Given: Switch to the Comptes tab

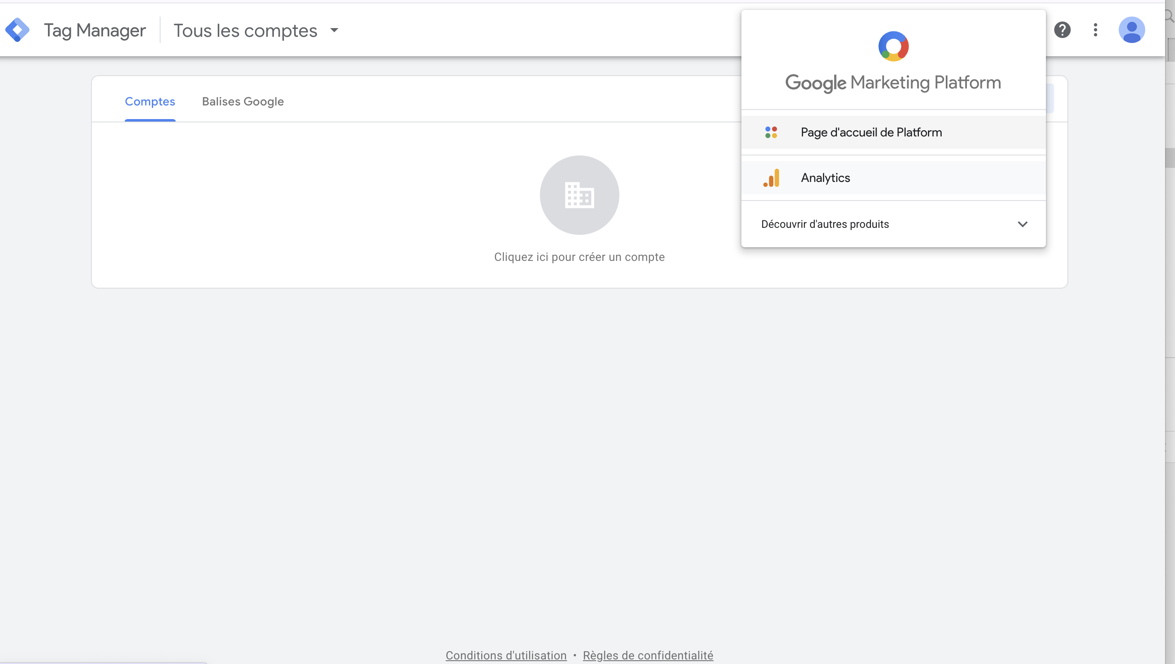Looking at the screenshot, I should [150, 102].
